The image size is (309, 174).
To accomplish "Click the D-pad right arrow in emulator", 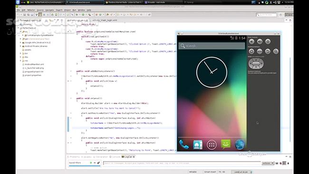I will (261, 63).
